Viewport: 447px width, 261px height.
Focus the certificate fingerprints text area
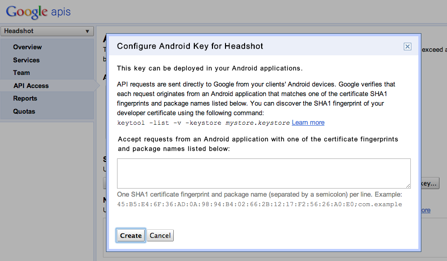tap(264, 173)
